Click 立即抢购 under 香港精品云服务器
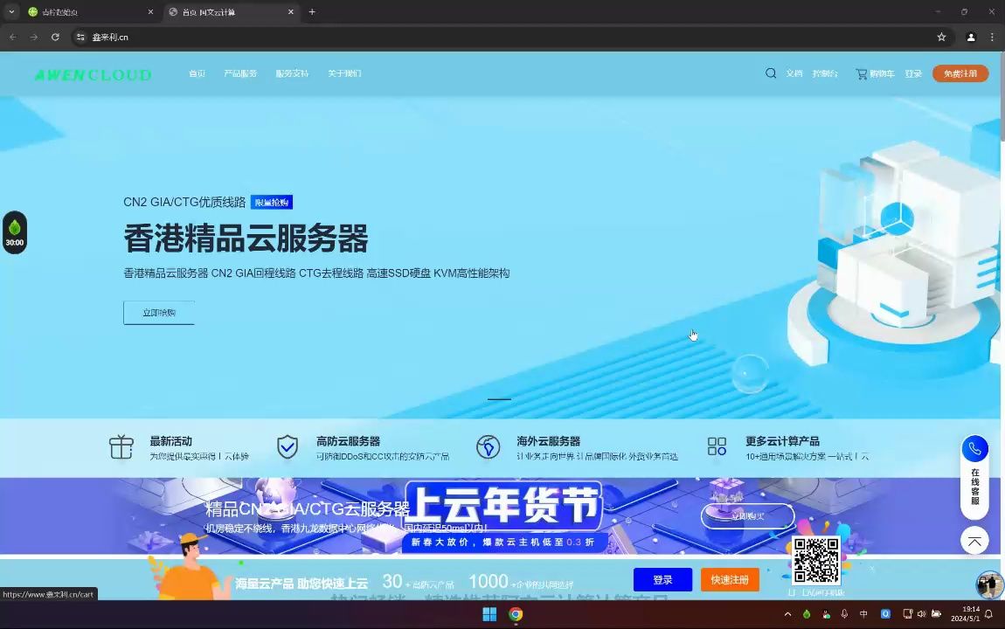 click(x=158, y=312)
